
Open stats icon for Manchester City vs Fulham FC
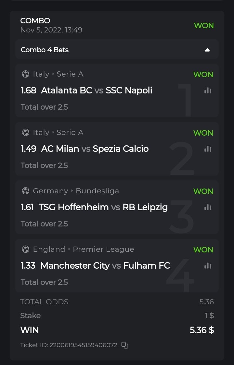click(208, 266)
